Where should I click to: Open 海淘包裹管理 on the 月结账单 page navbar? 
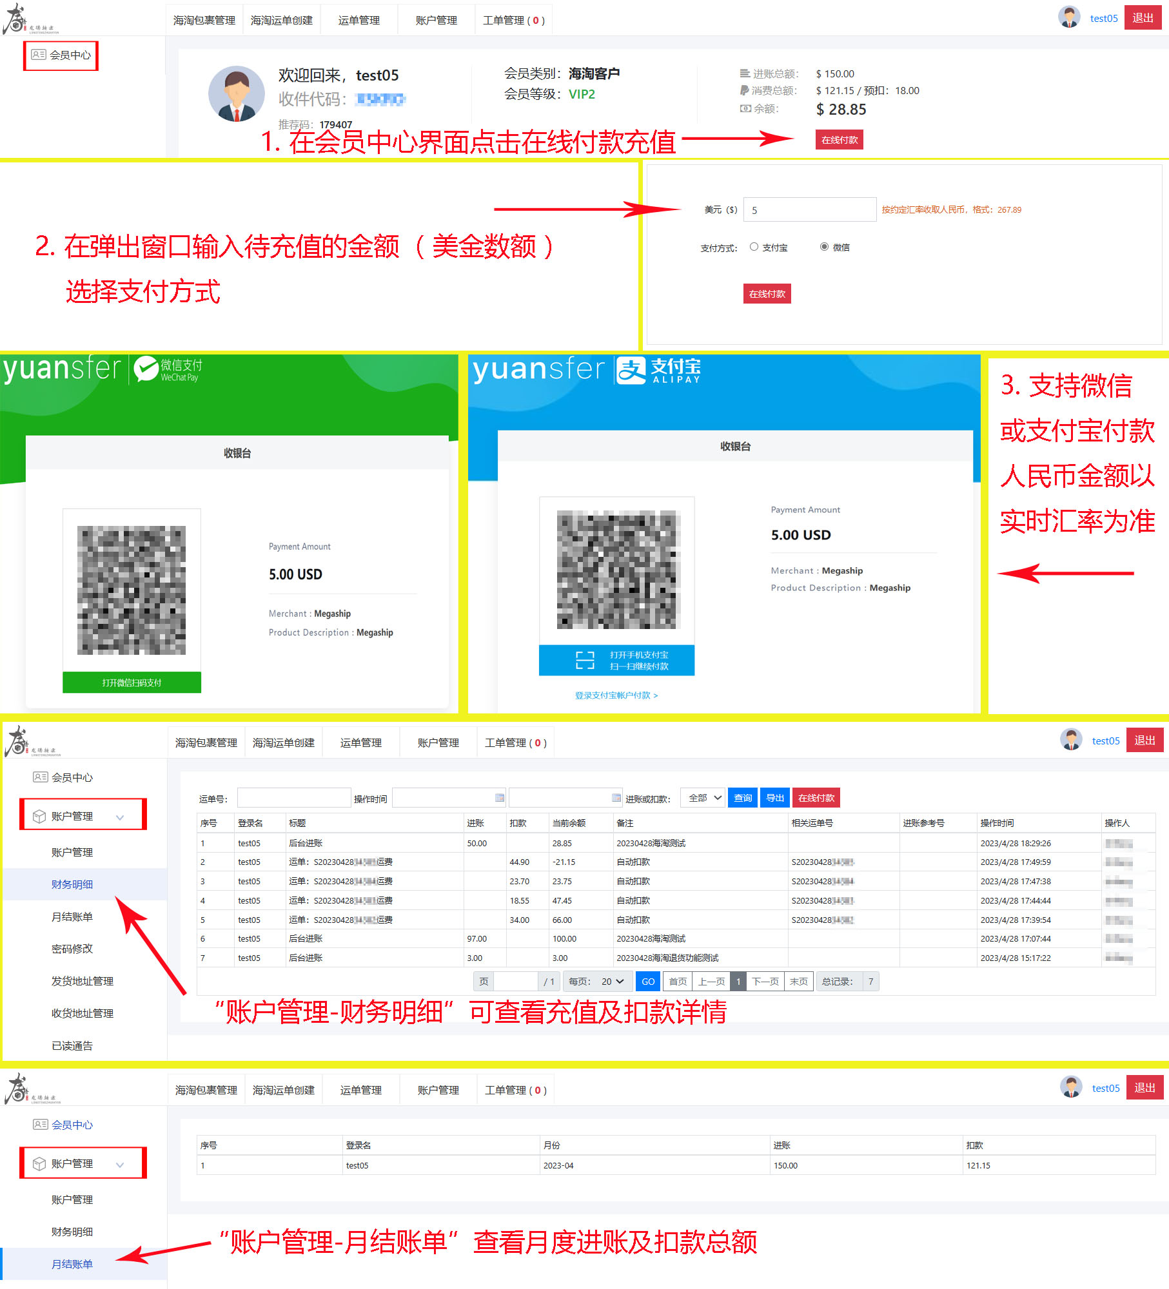pyautogui.click(x=206, y=1090)
